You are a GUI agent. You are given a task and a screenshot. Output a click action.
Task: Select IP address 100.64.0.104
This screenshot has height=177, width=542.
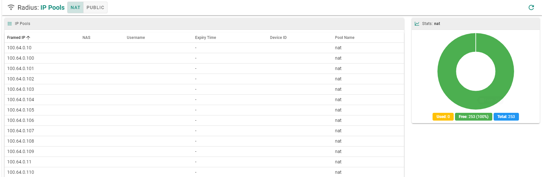(20, 100)
